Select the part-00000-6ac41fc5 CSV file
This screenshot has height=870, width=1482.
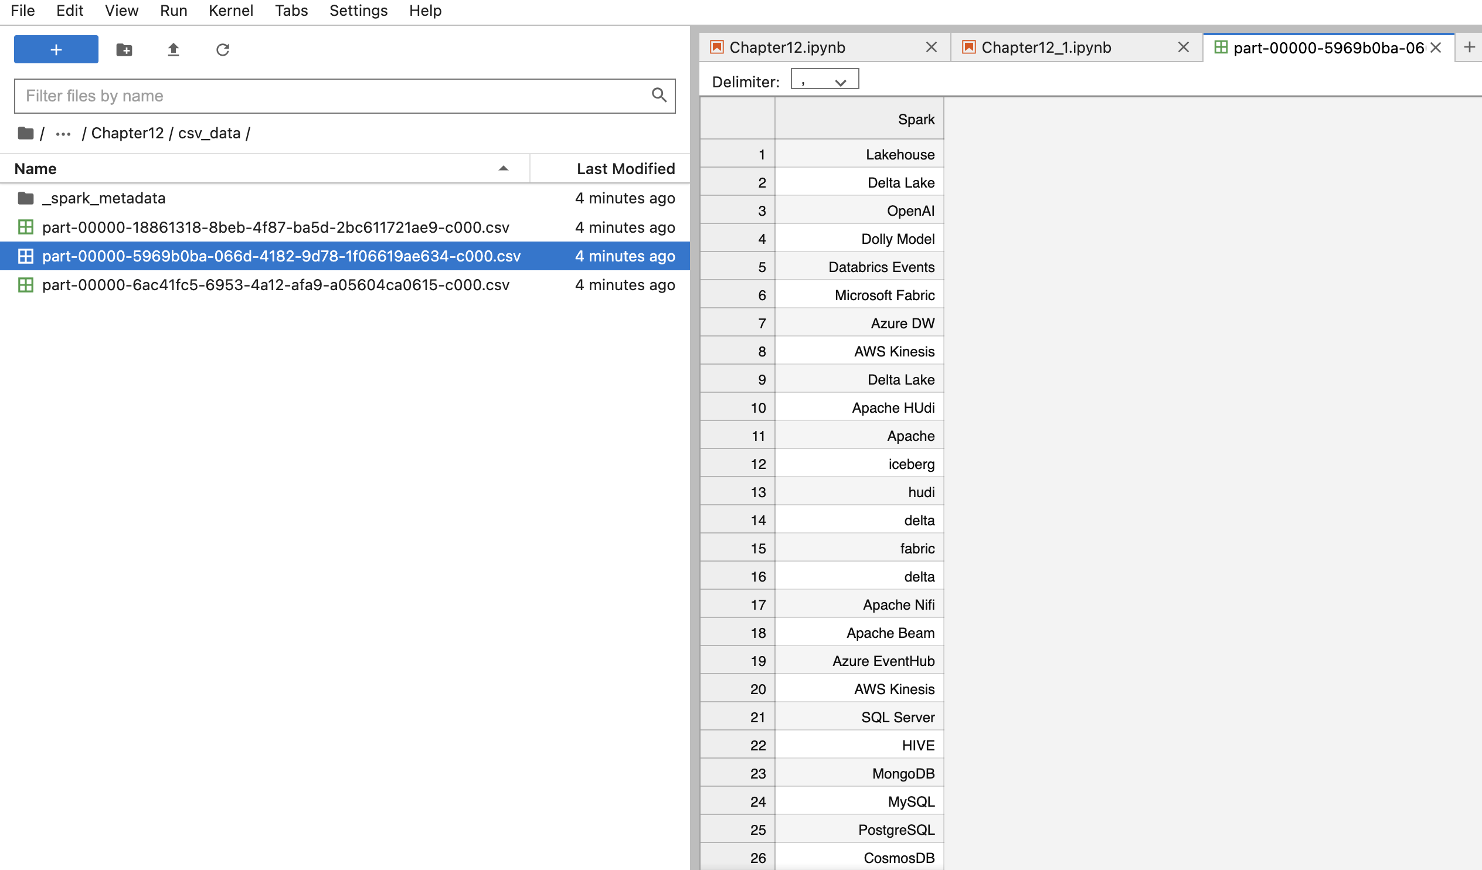coord(275,285)
